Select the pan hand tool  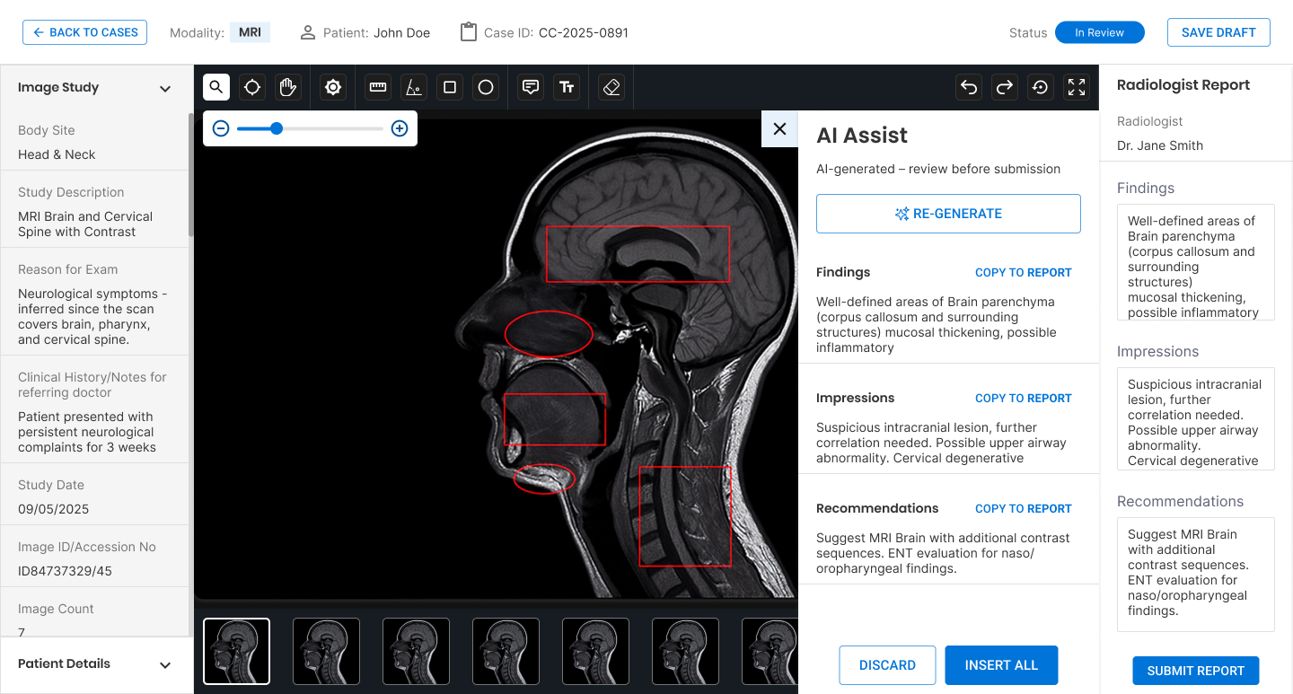point(288,87)
